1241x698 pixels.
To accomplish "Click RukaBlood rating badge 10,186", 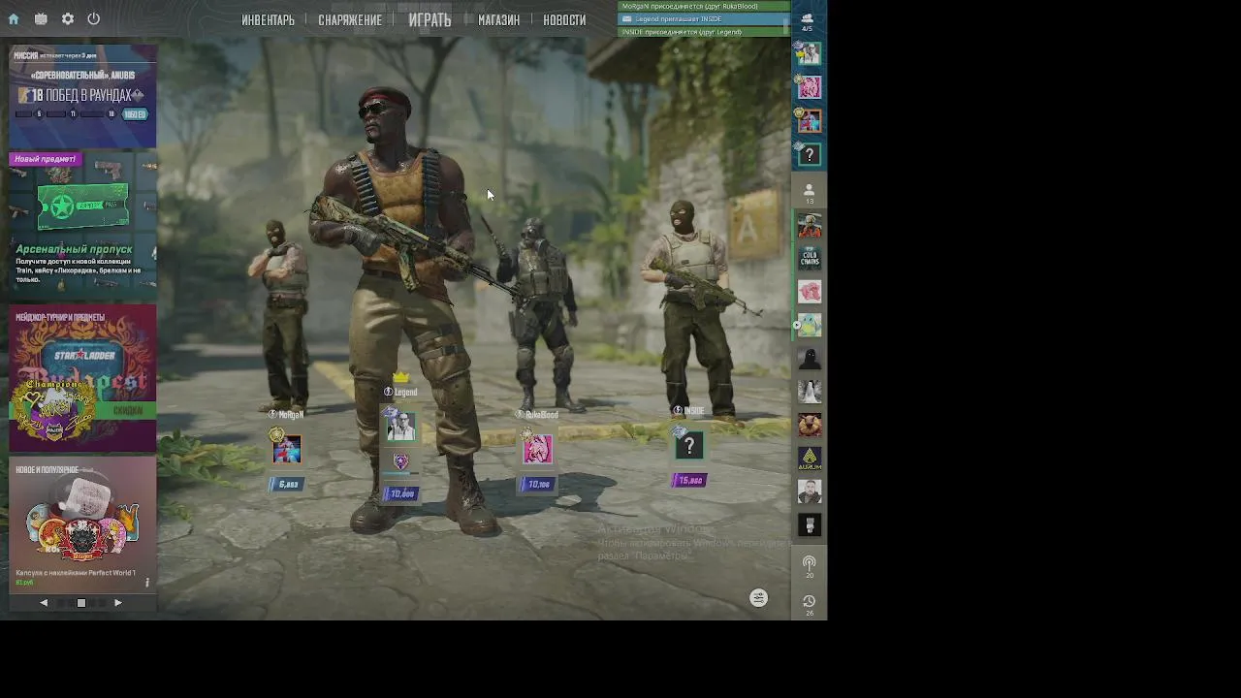I will pos(538,484).
